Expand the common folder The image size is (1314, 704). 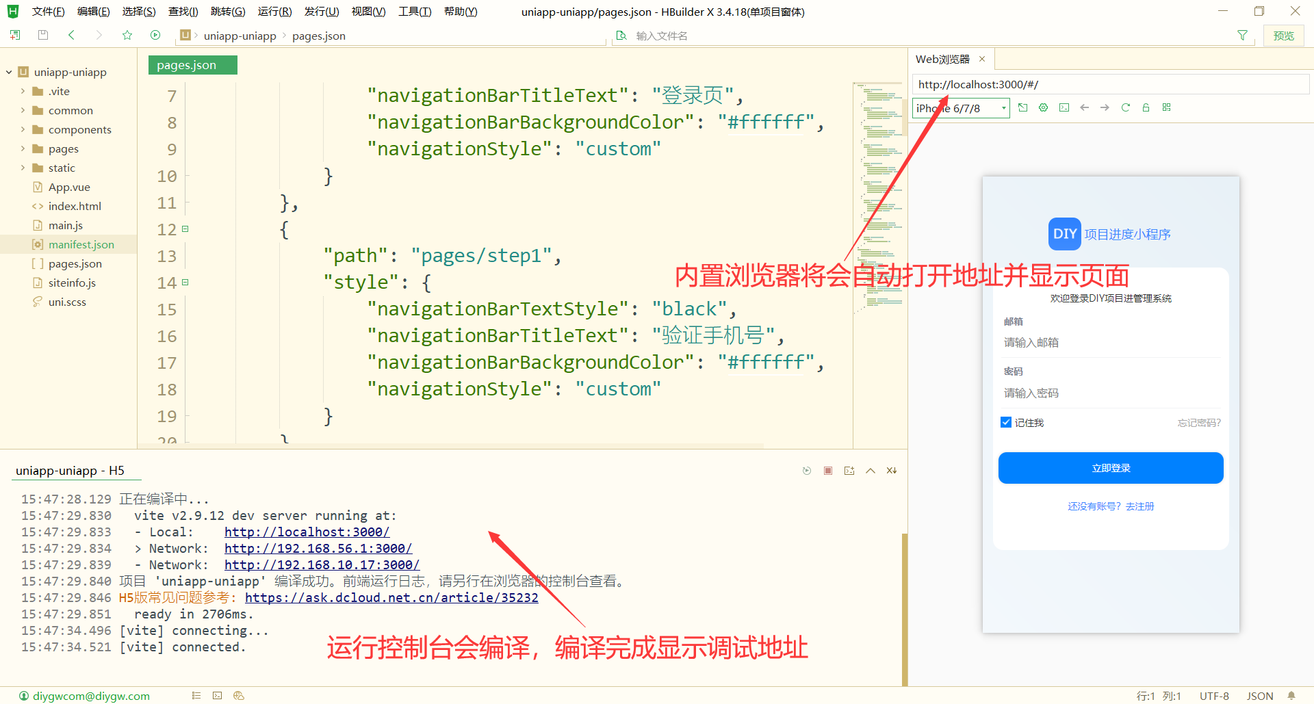23,110
